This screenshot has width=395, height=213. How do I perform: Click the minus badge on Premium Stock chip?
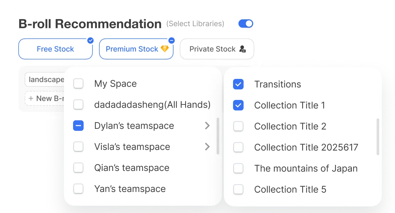[x=171, y=40]
